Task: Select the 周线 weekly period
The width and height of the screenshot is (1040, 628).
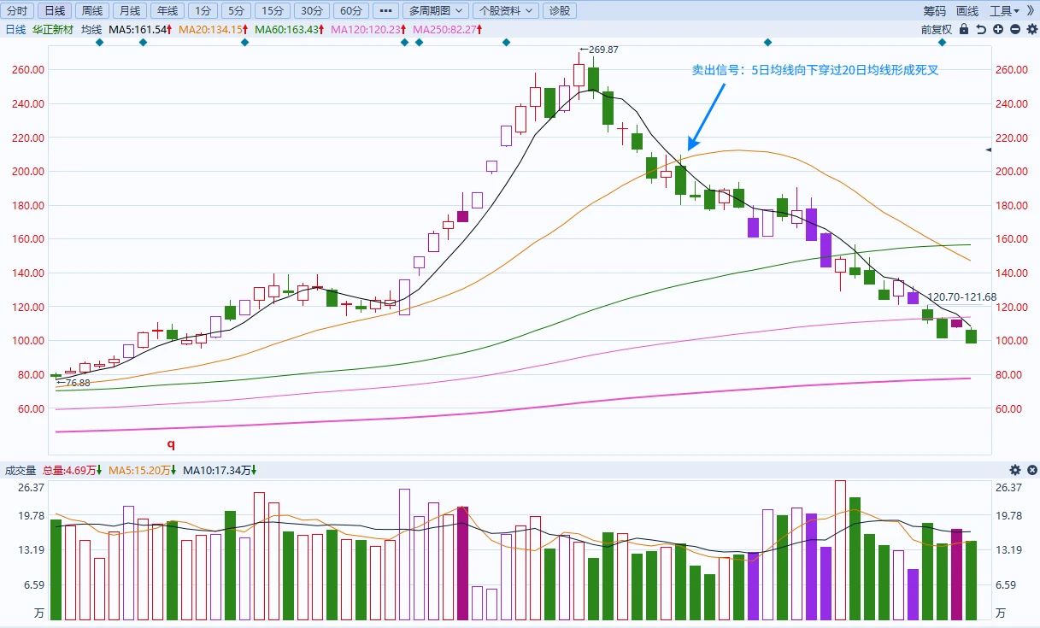Action: (92, 11)
